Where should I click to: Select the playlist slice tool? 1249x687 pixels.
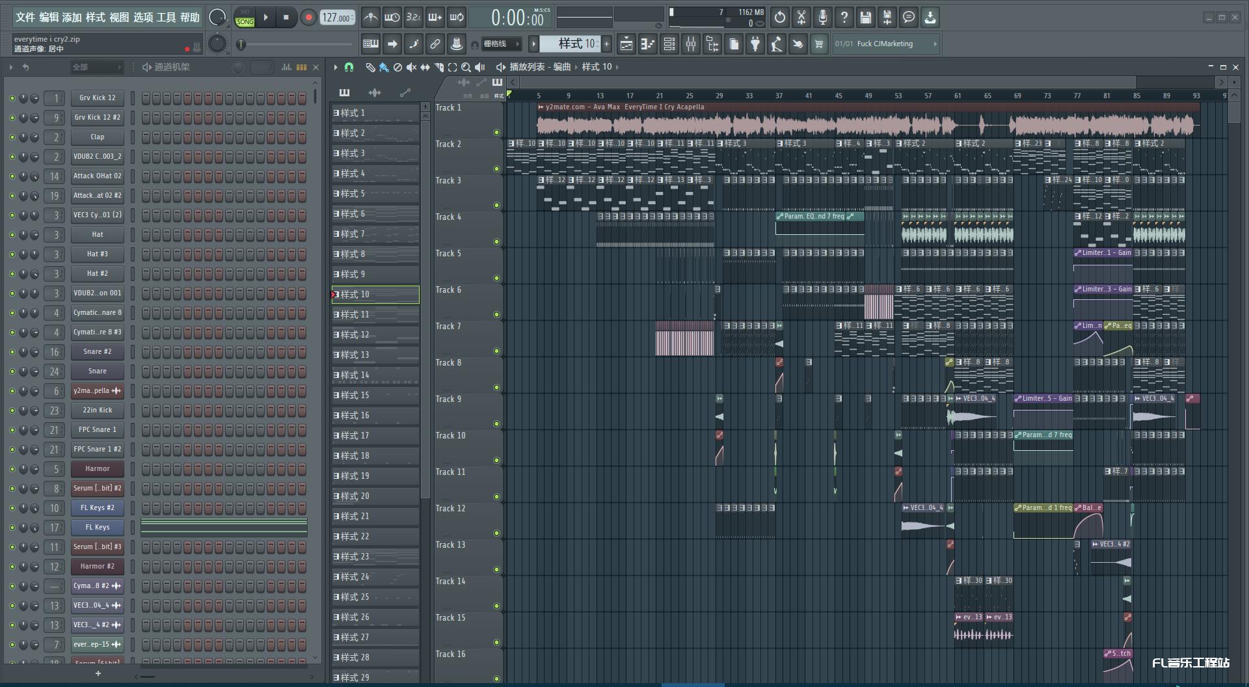438,67
